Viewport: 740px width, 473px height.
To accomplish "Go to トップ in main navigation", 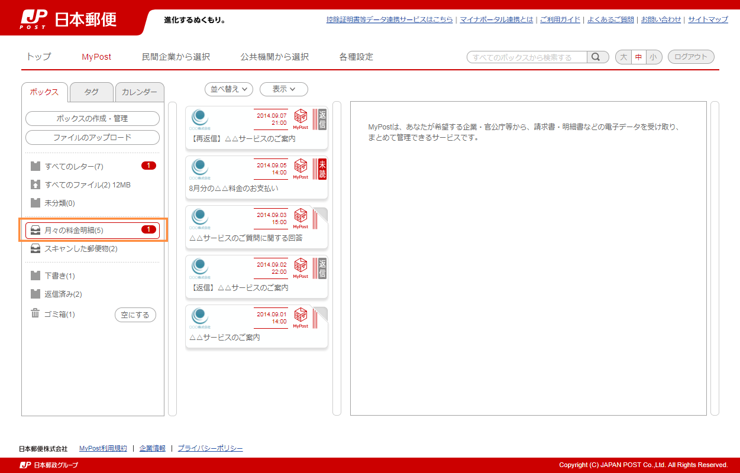I will pos(39,57).
